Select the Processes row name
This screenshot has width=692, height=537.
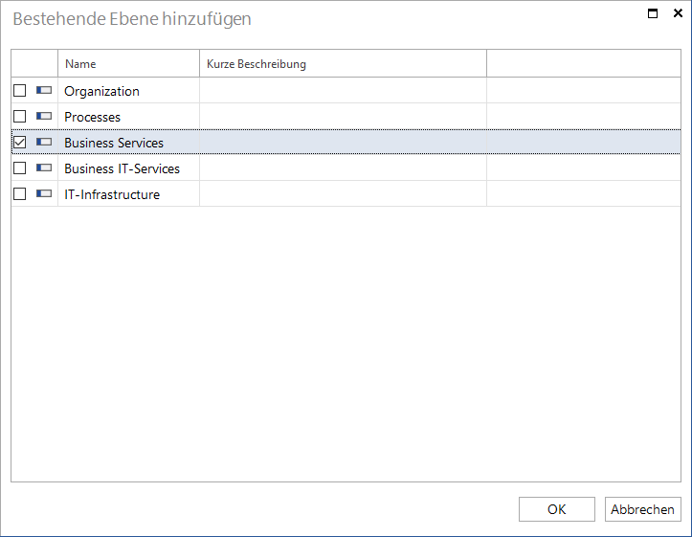[x=92, y=117]
